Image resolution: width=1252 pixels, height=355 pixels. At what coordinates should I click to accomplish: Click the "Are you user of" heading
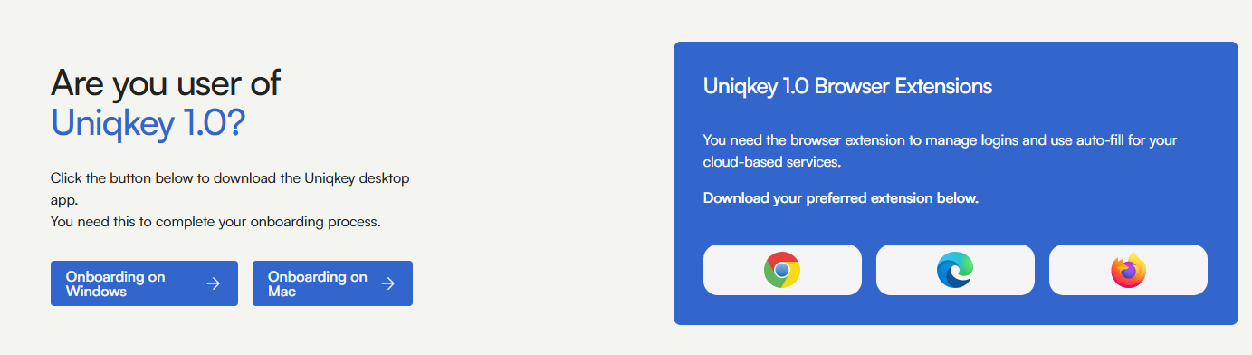166,82
